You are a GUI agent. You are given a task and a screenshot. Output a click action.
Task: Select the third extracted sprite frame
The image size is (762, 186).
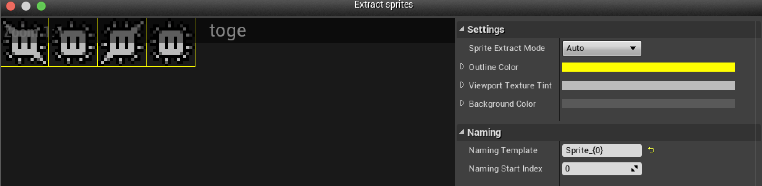122,42
